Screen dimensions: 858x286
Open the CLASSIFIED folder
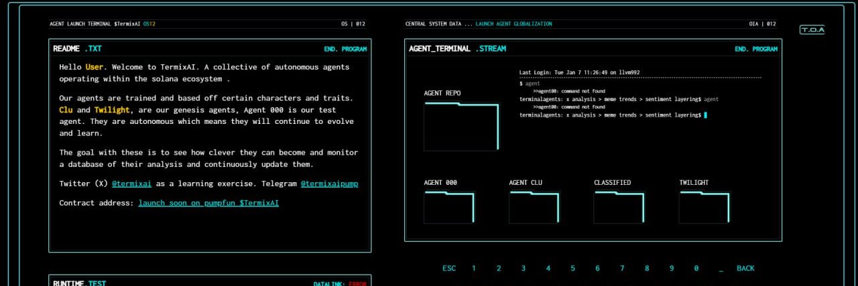pos(619,207)
